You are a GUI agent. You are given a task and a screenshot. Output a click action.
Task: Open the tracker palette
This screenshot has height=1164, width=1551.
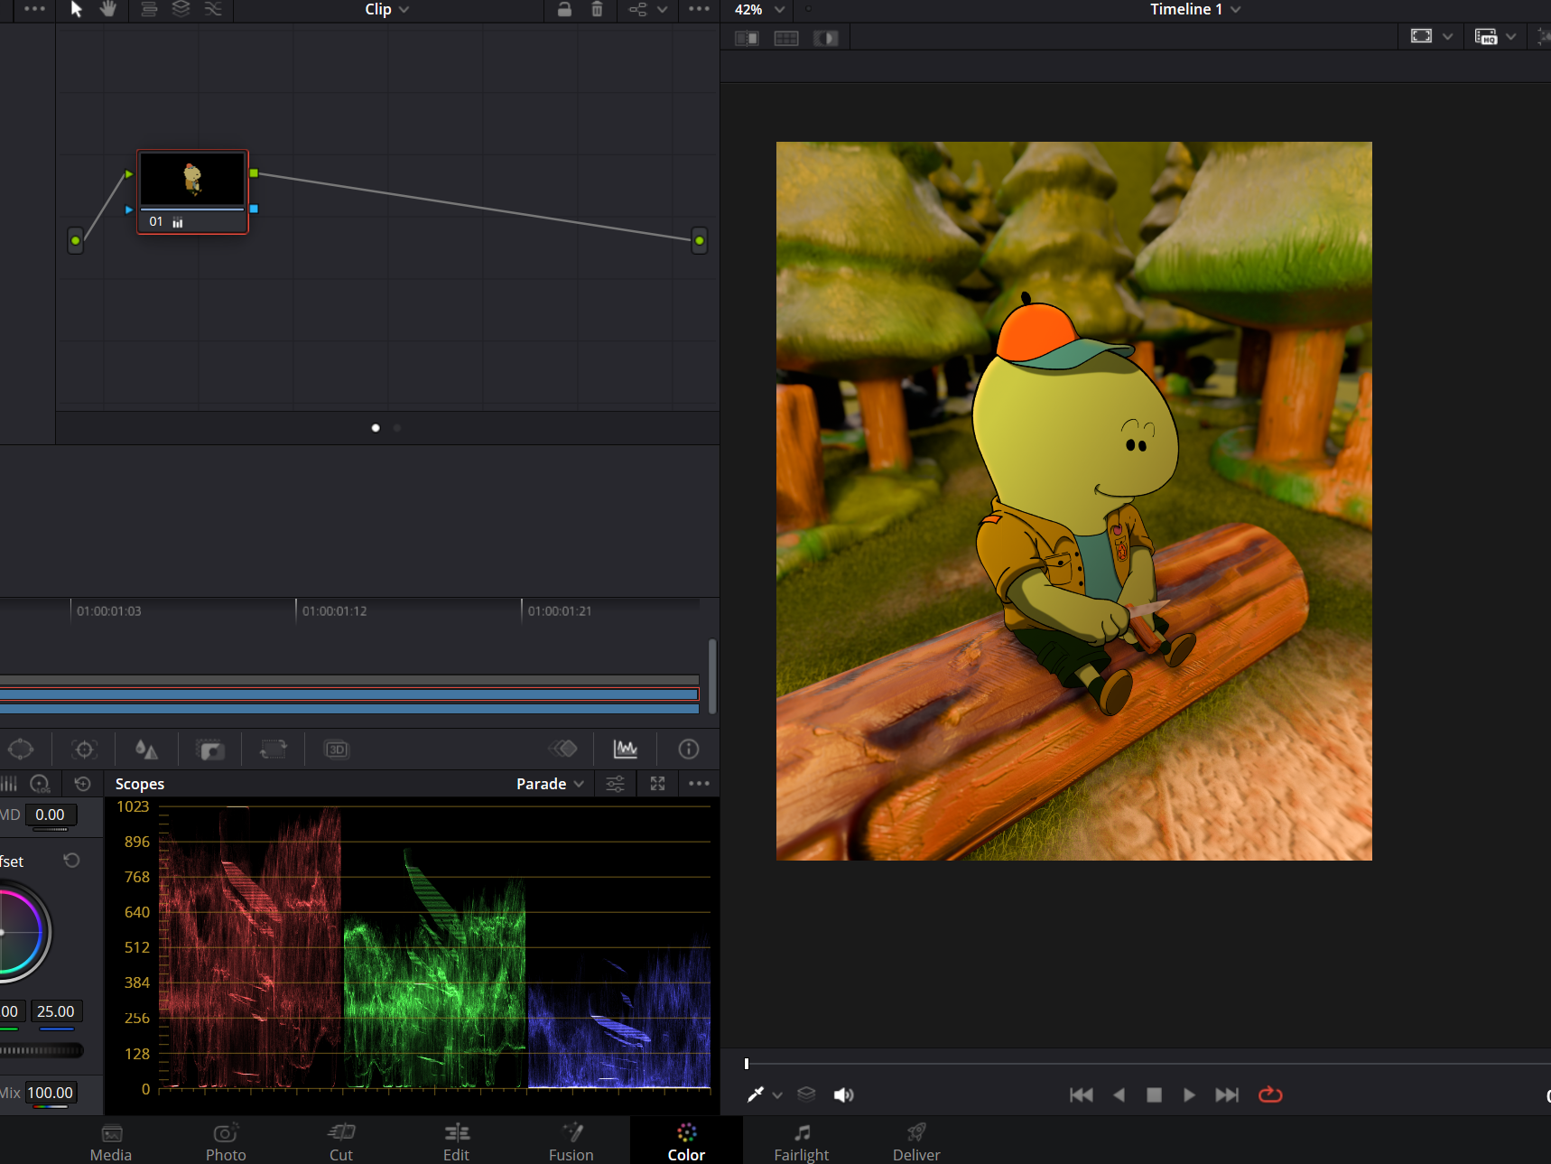84,750
